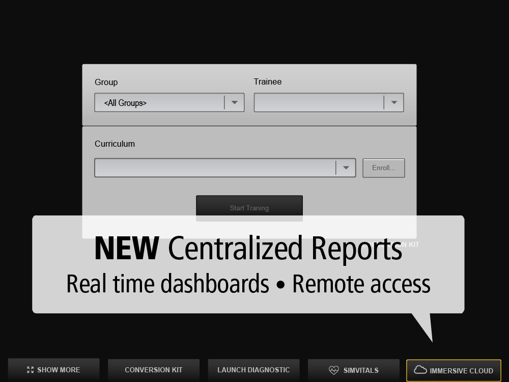Click the expand arrows icon on Show More
This screenshot has height=382, width=509.
tap(30, 370)
